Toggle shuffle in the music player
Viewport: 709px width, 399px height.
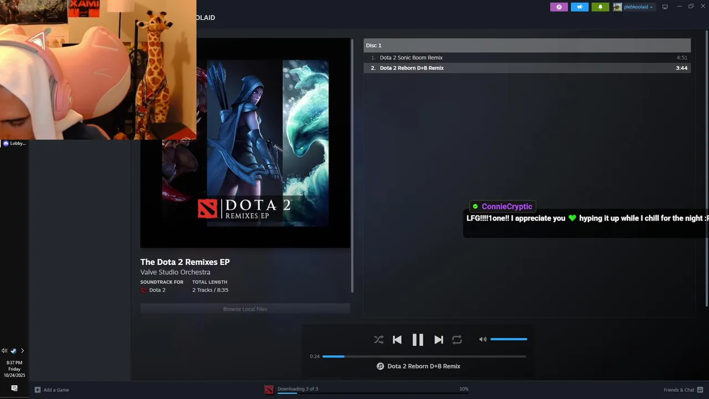[x=378, y=340]
